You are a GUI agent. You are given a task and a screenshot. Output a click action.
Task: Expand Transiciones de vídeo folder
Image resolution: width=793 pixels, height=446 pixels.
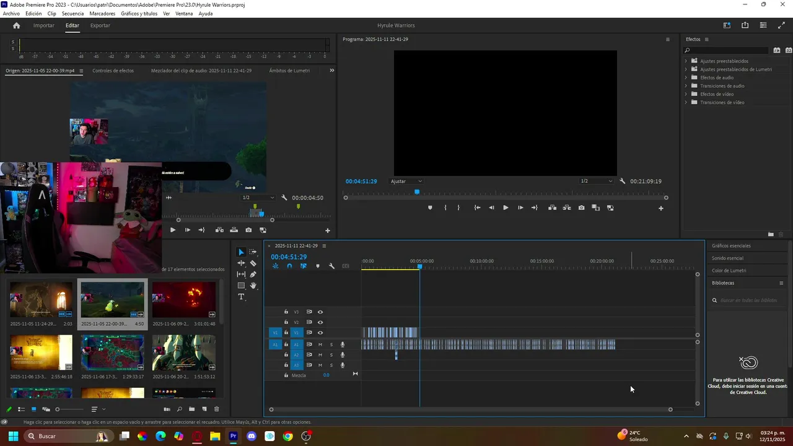(686, 102)
